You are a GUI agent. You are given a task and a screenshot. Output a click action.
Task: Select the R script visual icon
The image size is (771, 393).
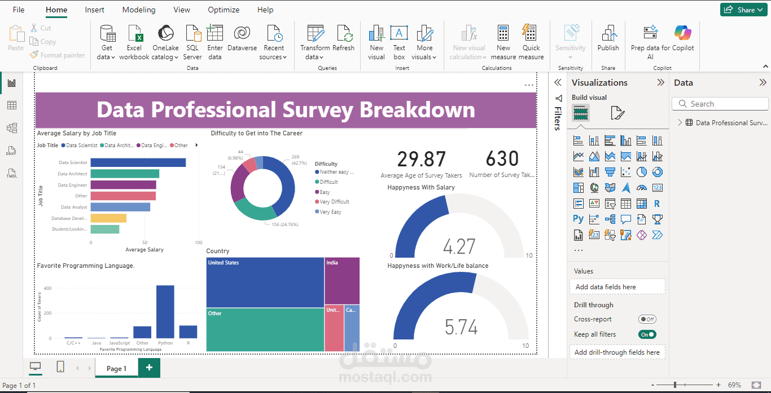tap(658, 204)
